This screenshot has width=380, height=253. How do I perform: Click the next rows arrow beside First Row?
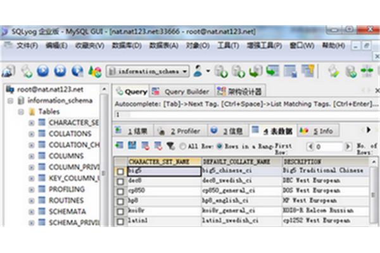tap(348, 147)
